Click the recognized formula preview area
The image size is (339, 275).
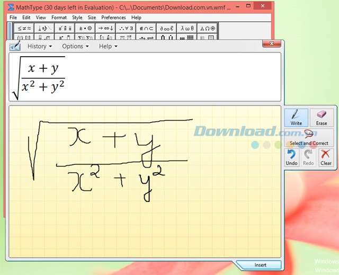[x=145, y=78]
